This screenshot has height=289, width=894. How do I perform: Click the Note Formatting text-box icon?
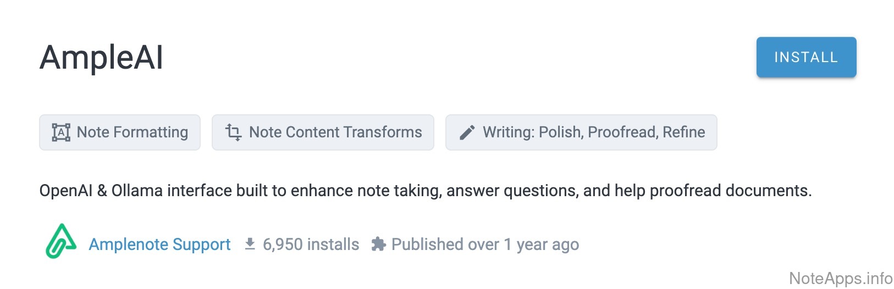(x=61, y=132)
